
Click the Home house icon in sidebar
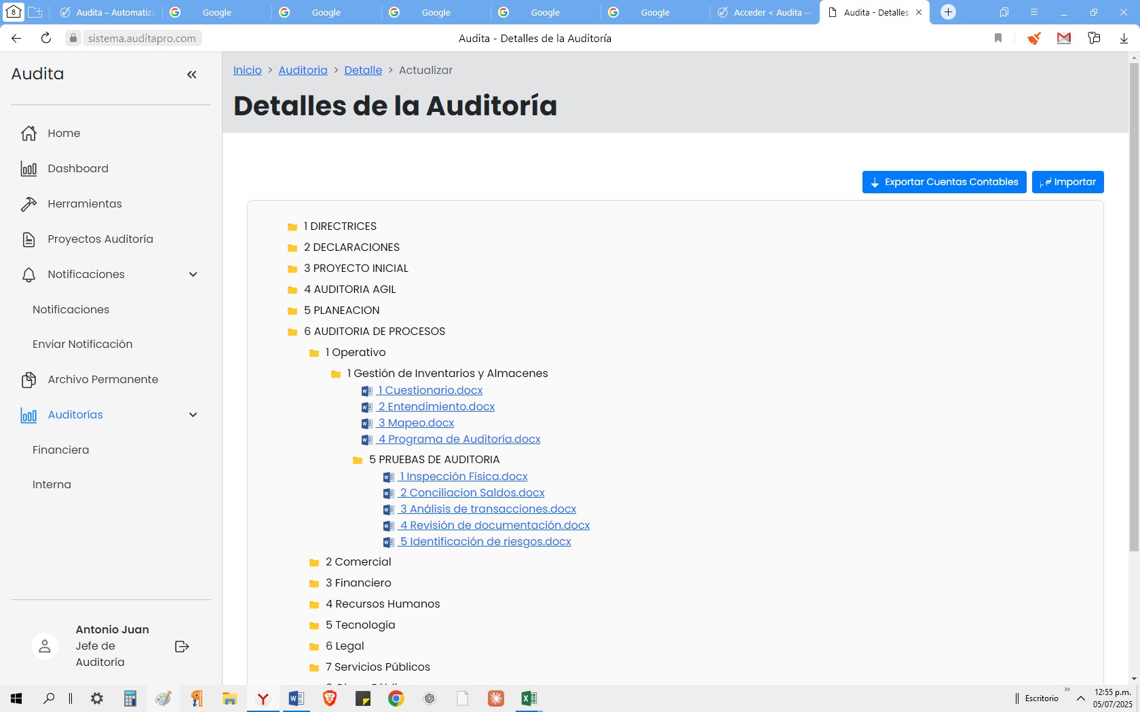click(x=28, y=134)
